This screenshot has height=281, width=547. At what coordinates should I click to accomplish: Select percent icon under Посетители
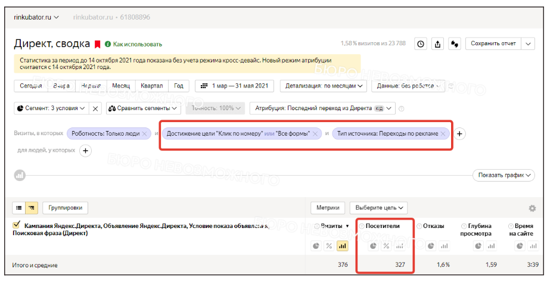(x=386, y=246)
